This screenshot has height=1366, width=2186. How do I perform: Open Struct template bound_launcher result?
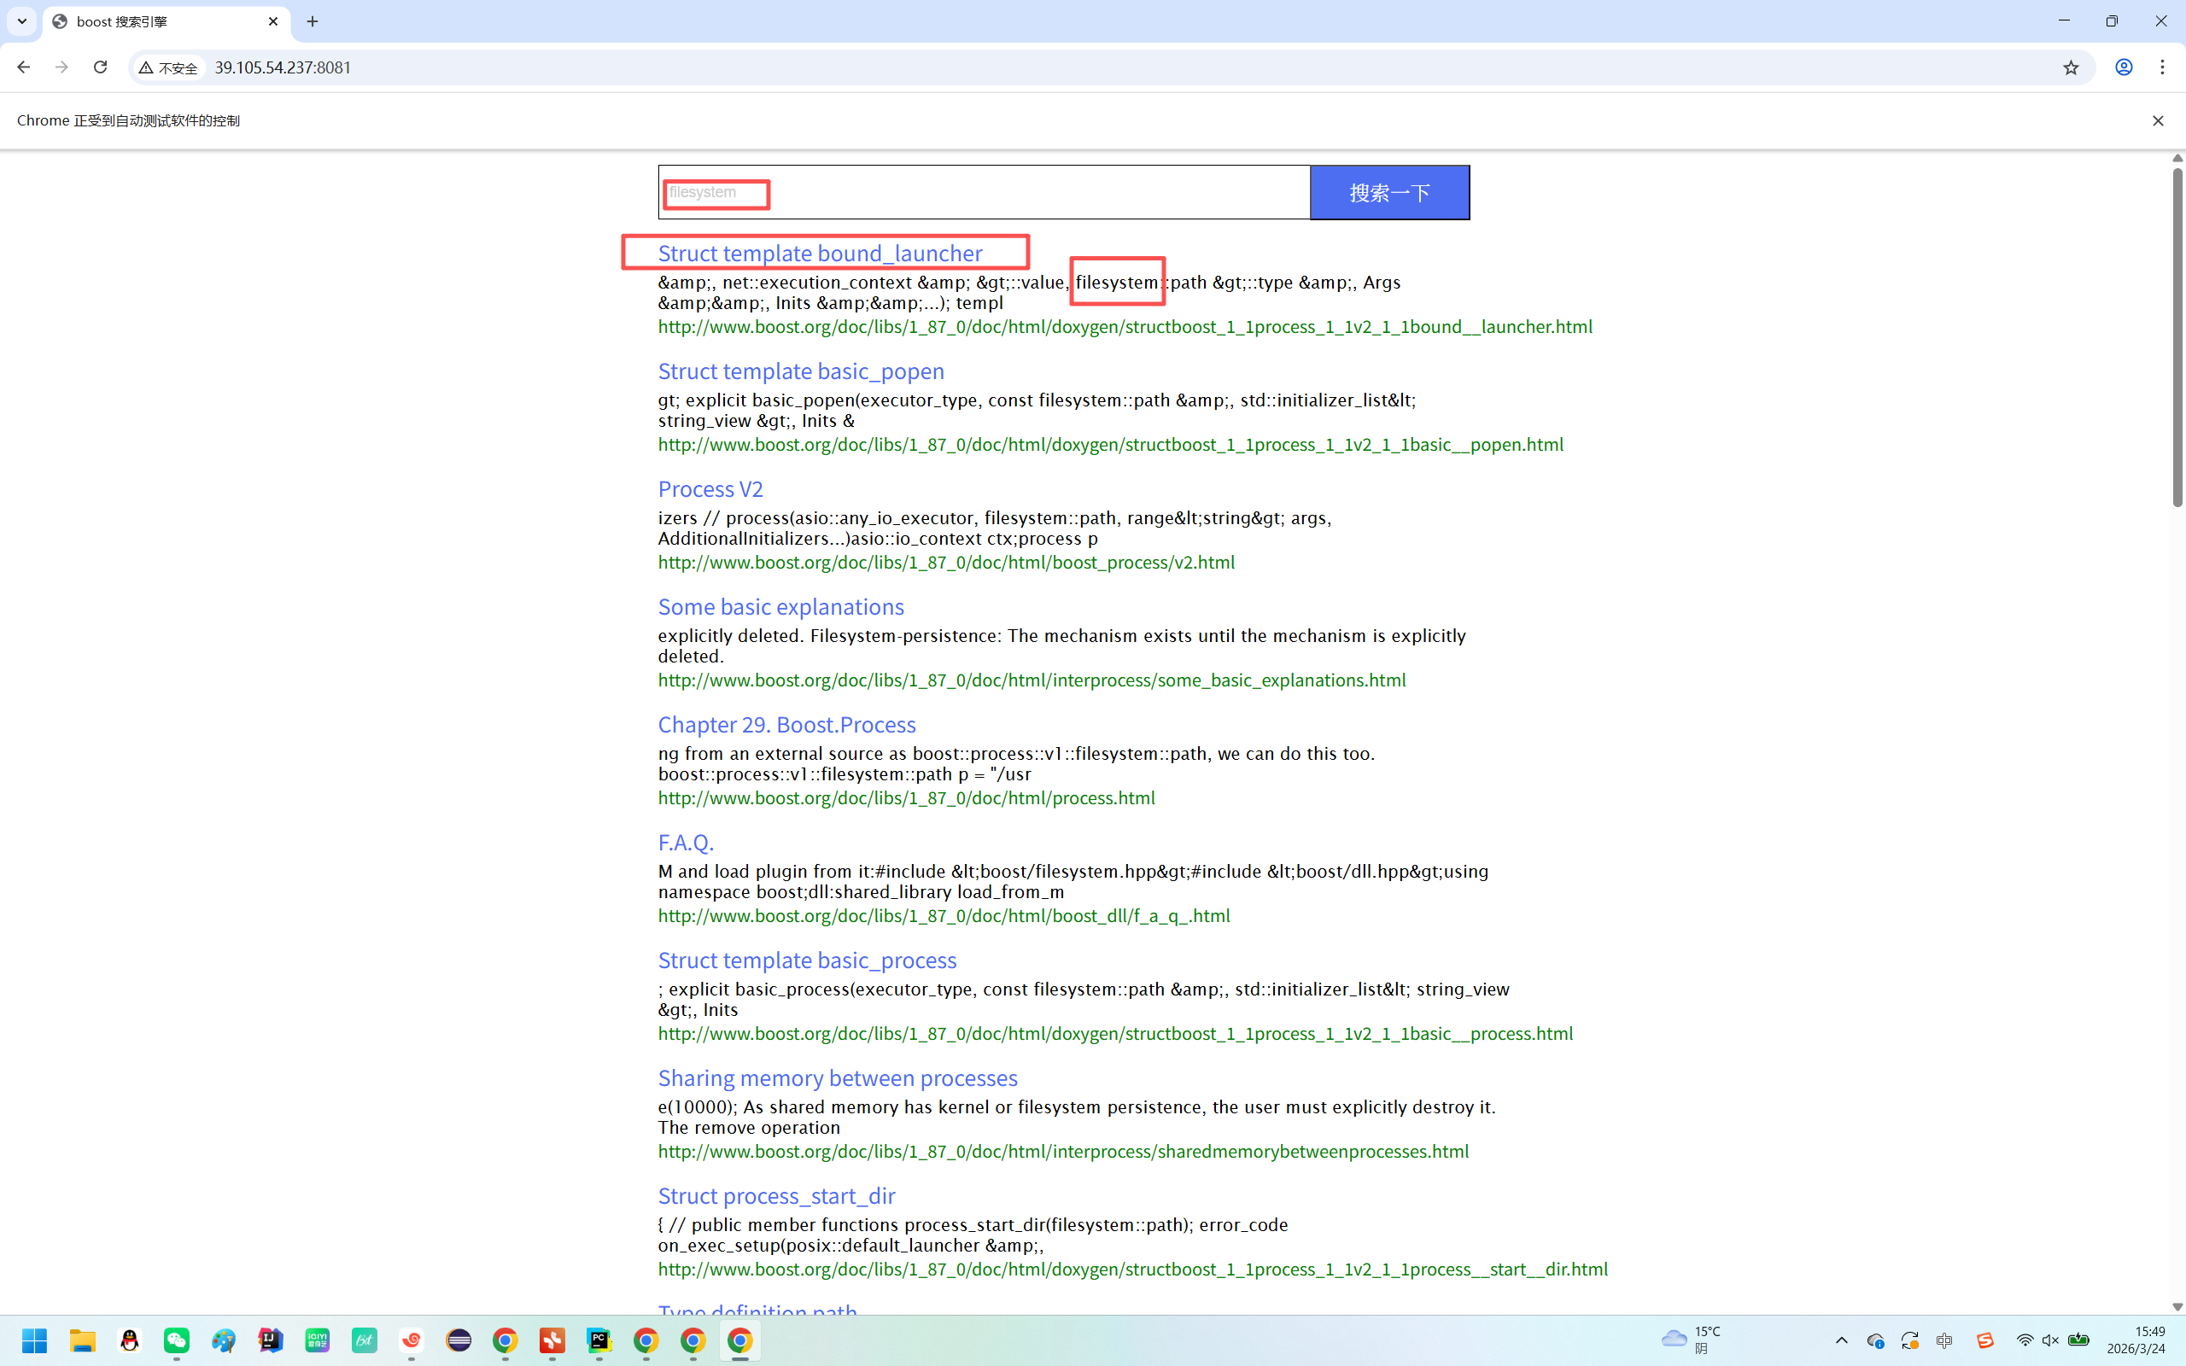[x=819, y=253]
